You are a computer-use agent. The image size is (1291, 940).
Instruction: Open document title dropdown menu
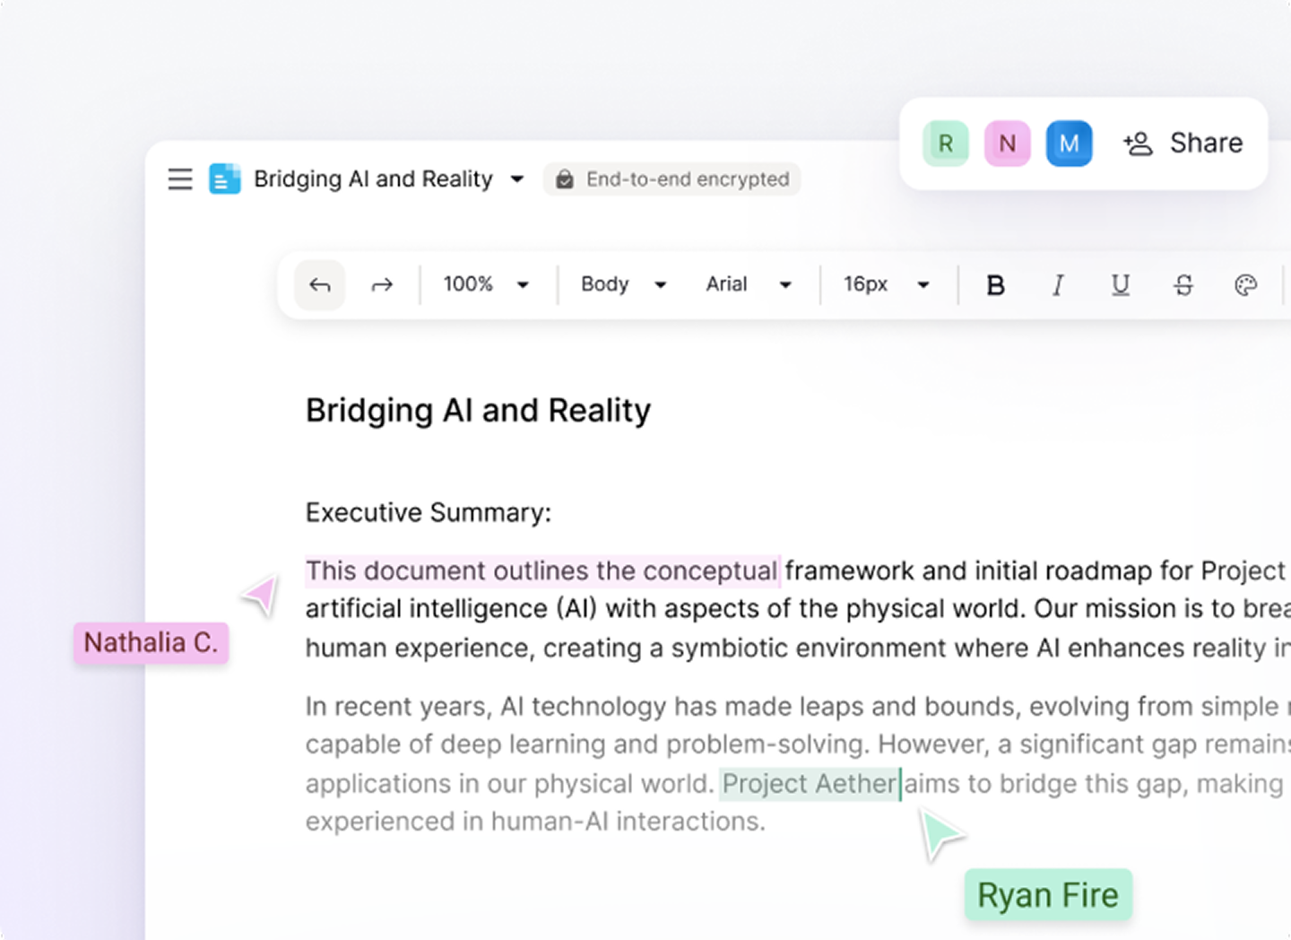pos(517,179)
